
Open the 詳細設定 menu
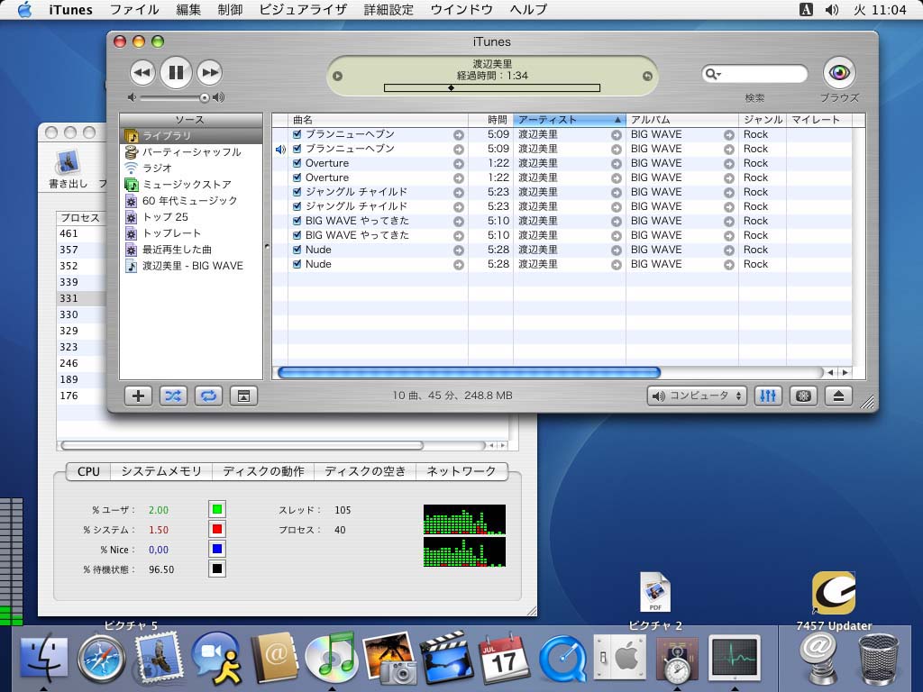(x=388, y=9)
